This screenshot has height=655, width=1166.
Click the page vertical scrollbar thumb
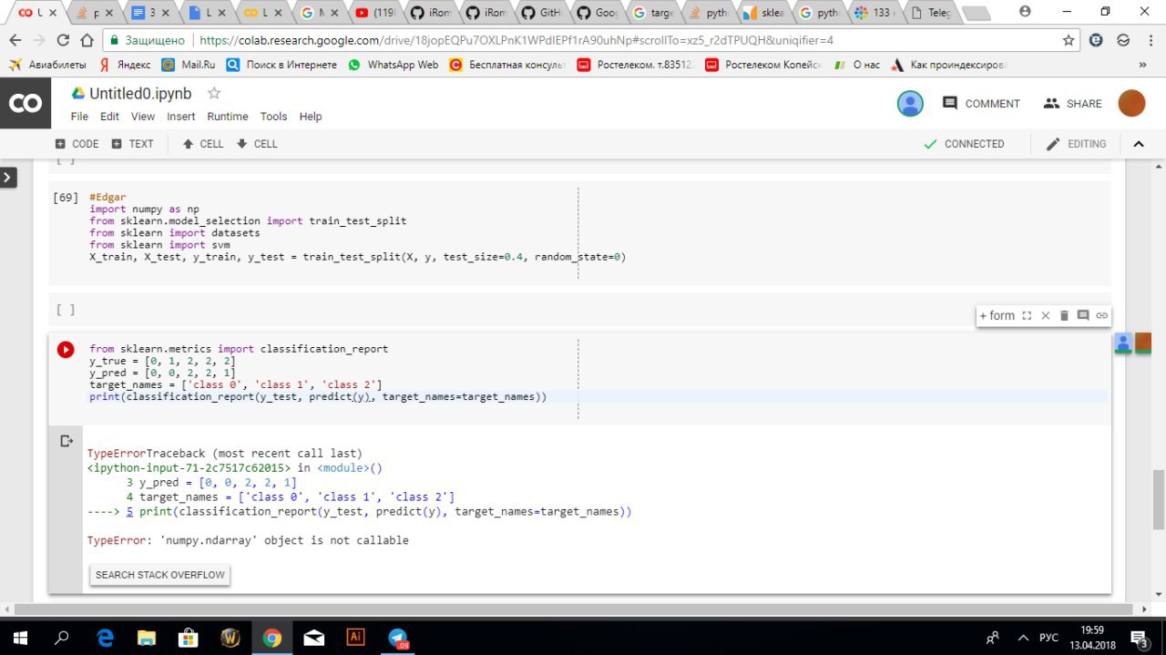[x=1159, y=499]
